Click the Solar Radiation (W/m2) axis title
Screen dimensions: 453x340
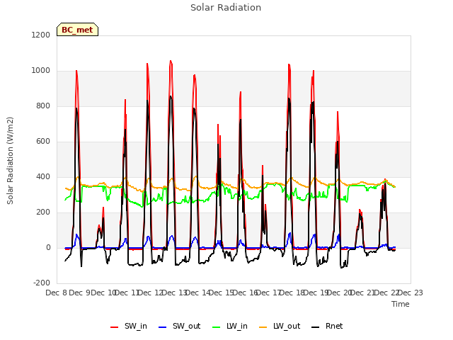point(10,161)
